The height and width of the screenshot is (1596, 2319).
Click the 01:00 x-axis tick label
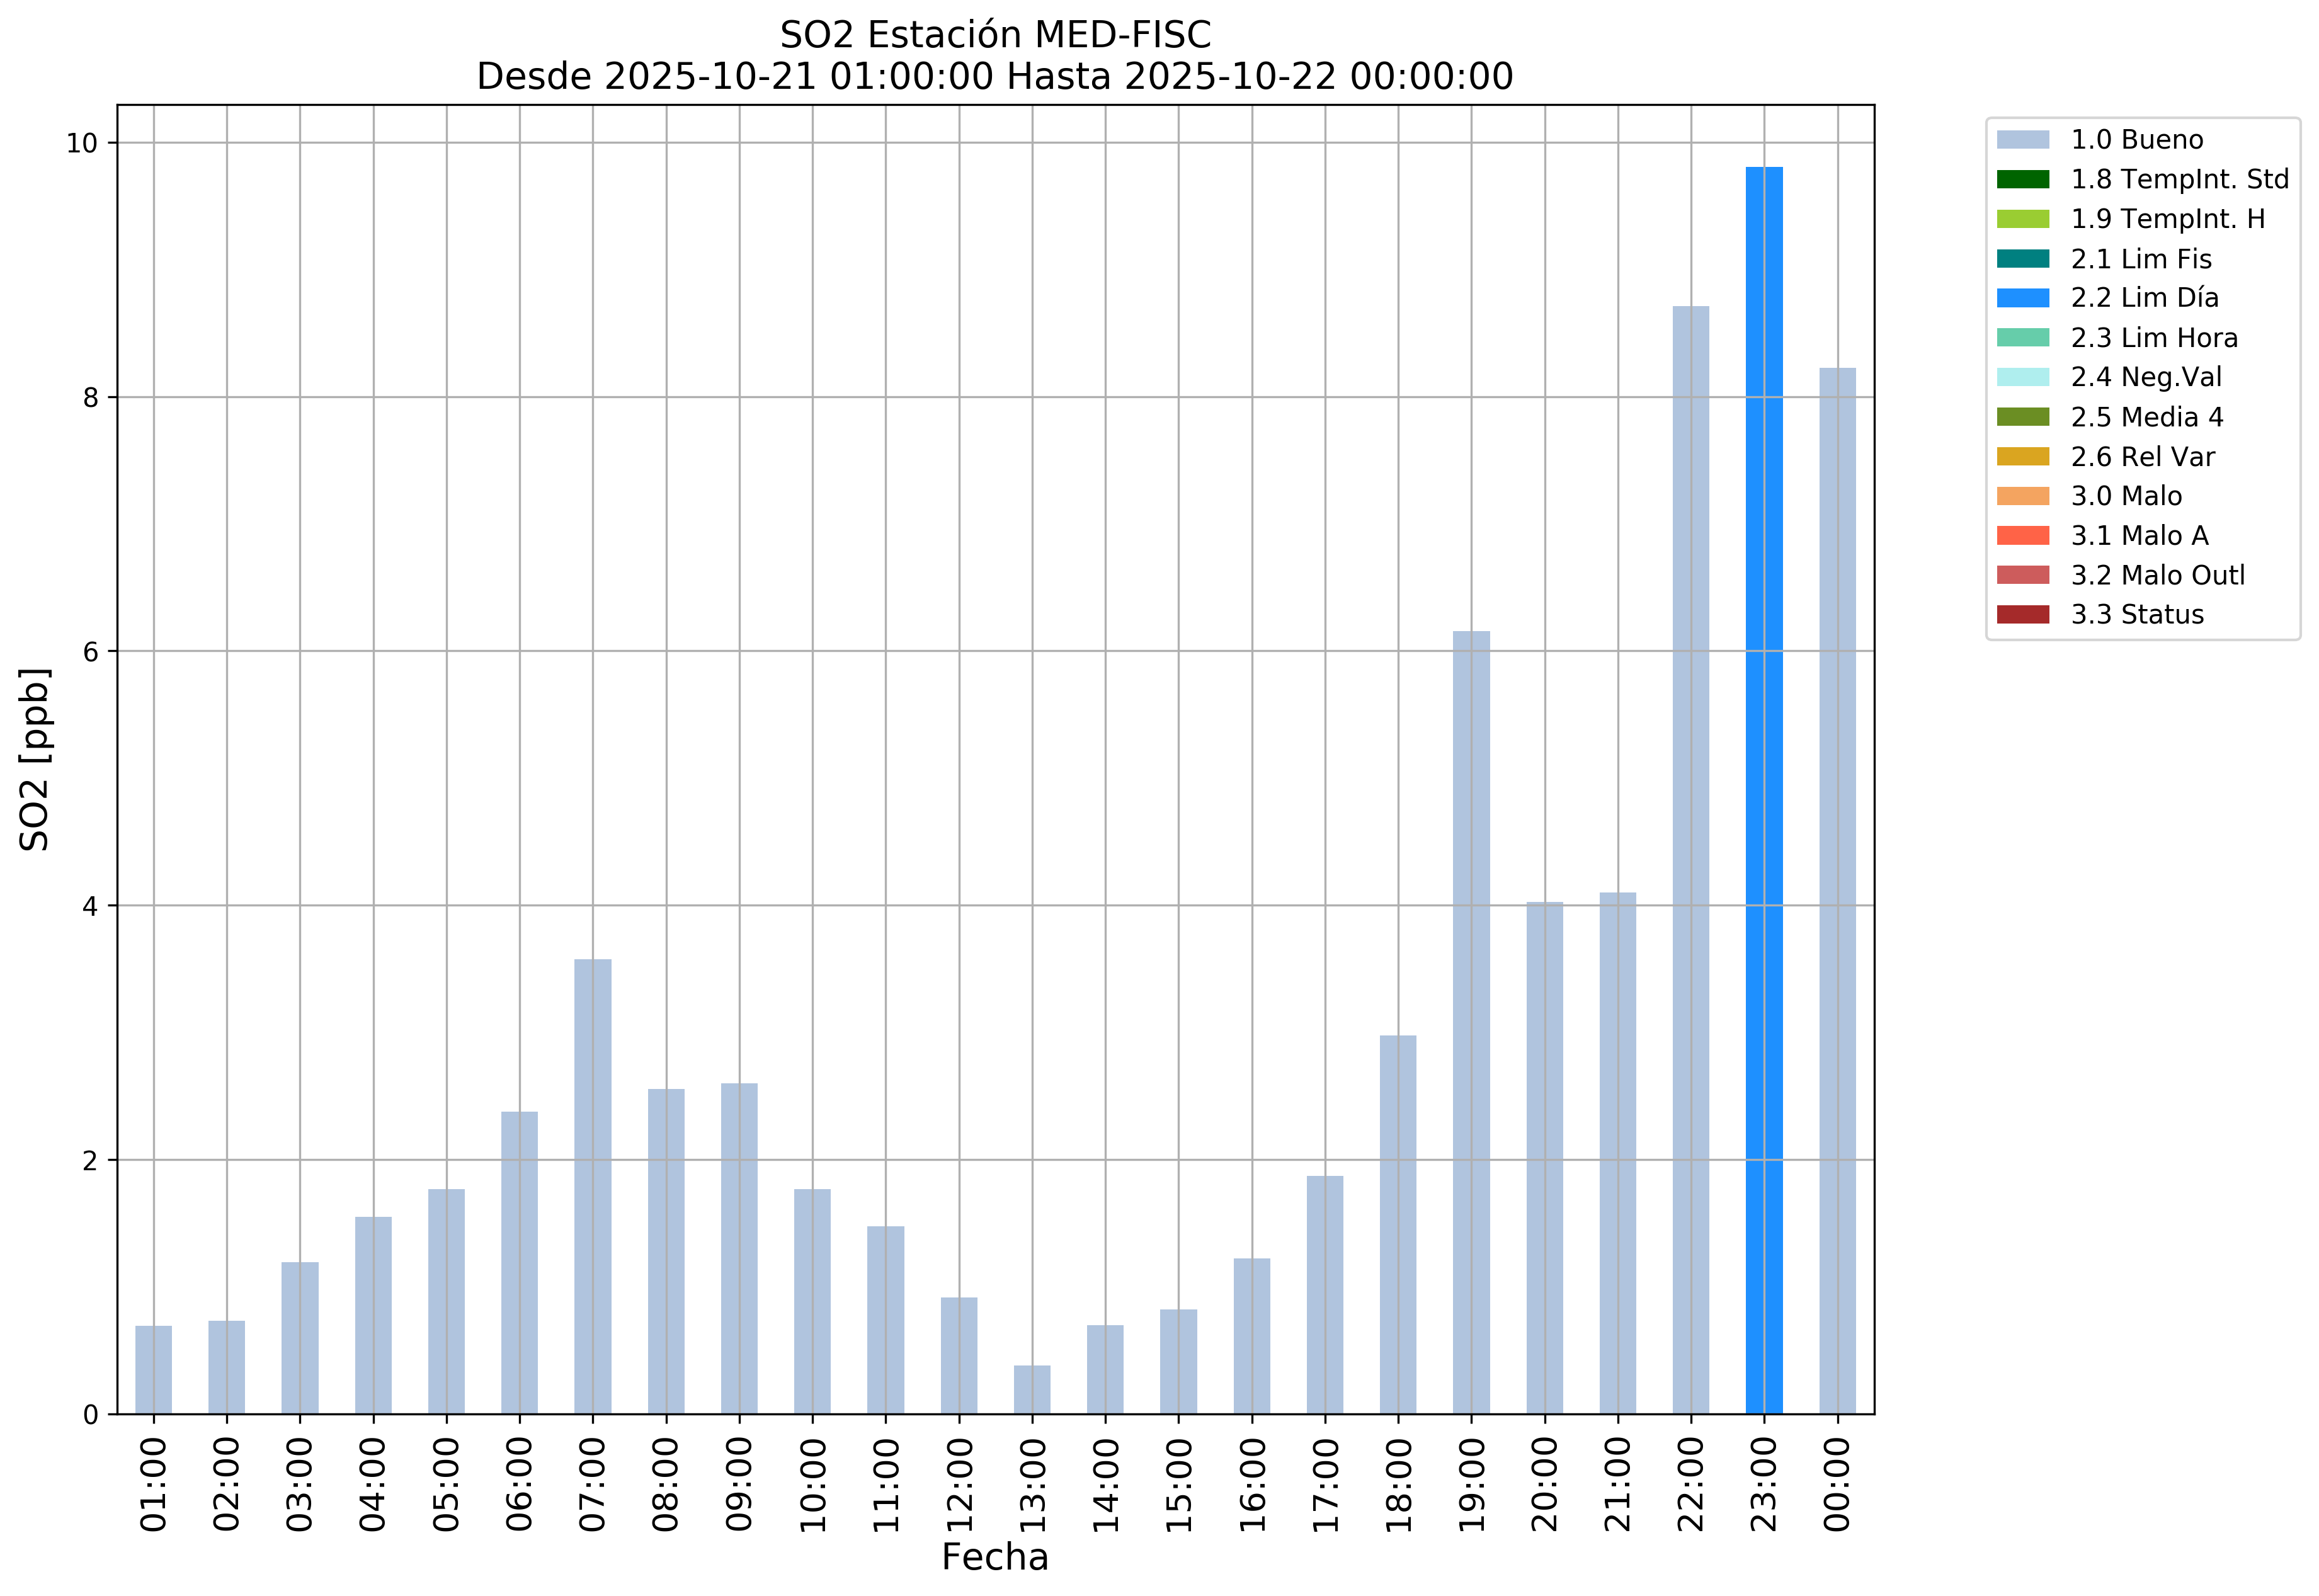(x=153, y=1484)
